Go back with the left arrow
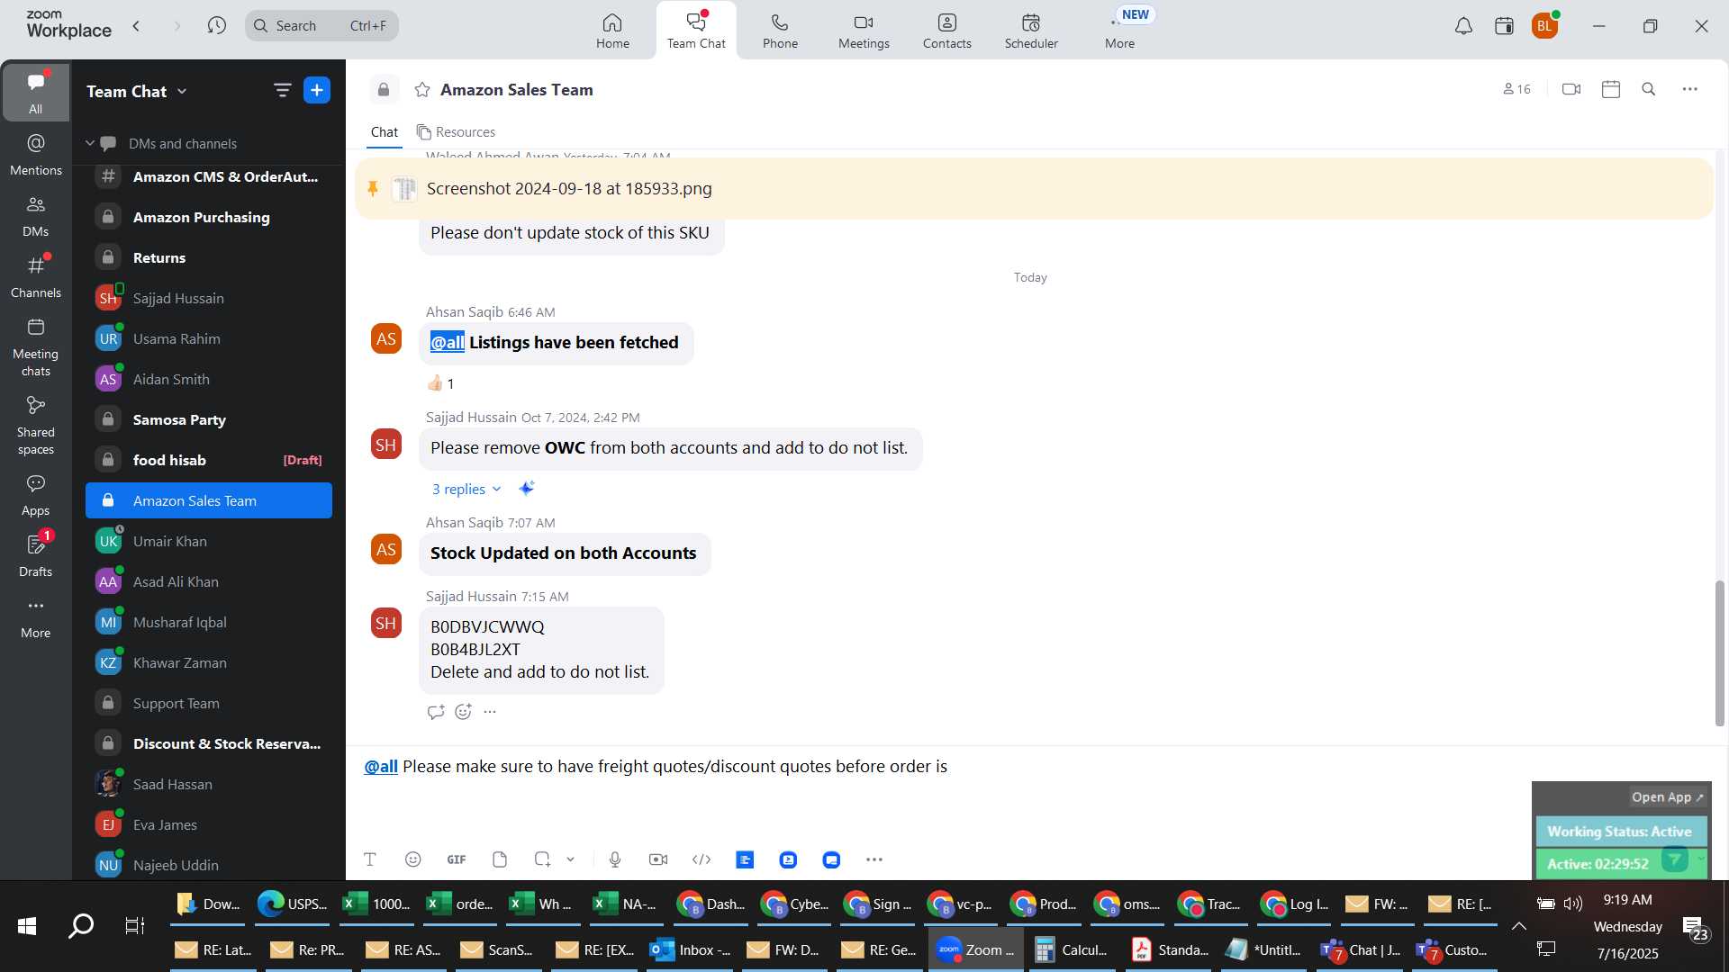This screenshot has width=1729, height=972. [136, 25]
